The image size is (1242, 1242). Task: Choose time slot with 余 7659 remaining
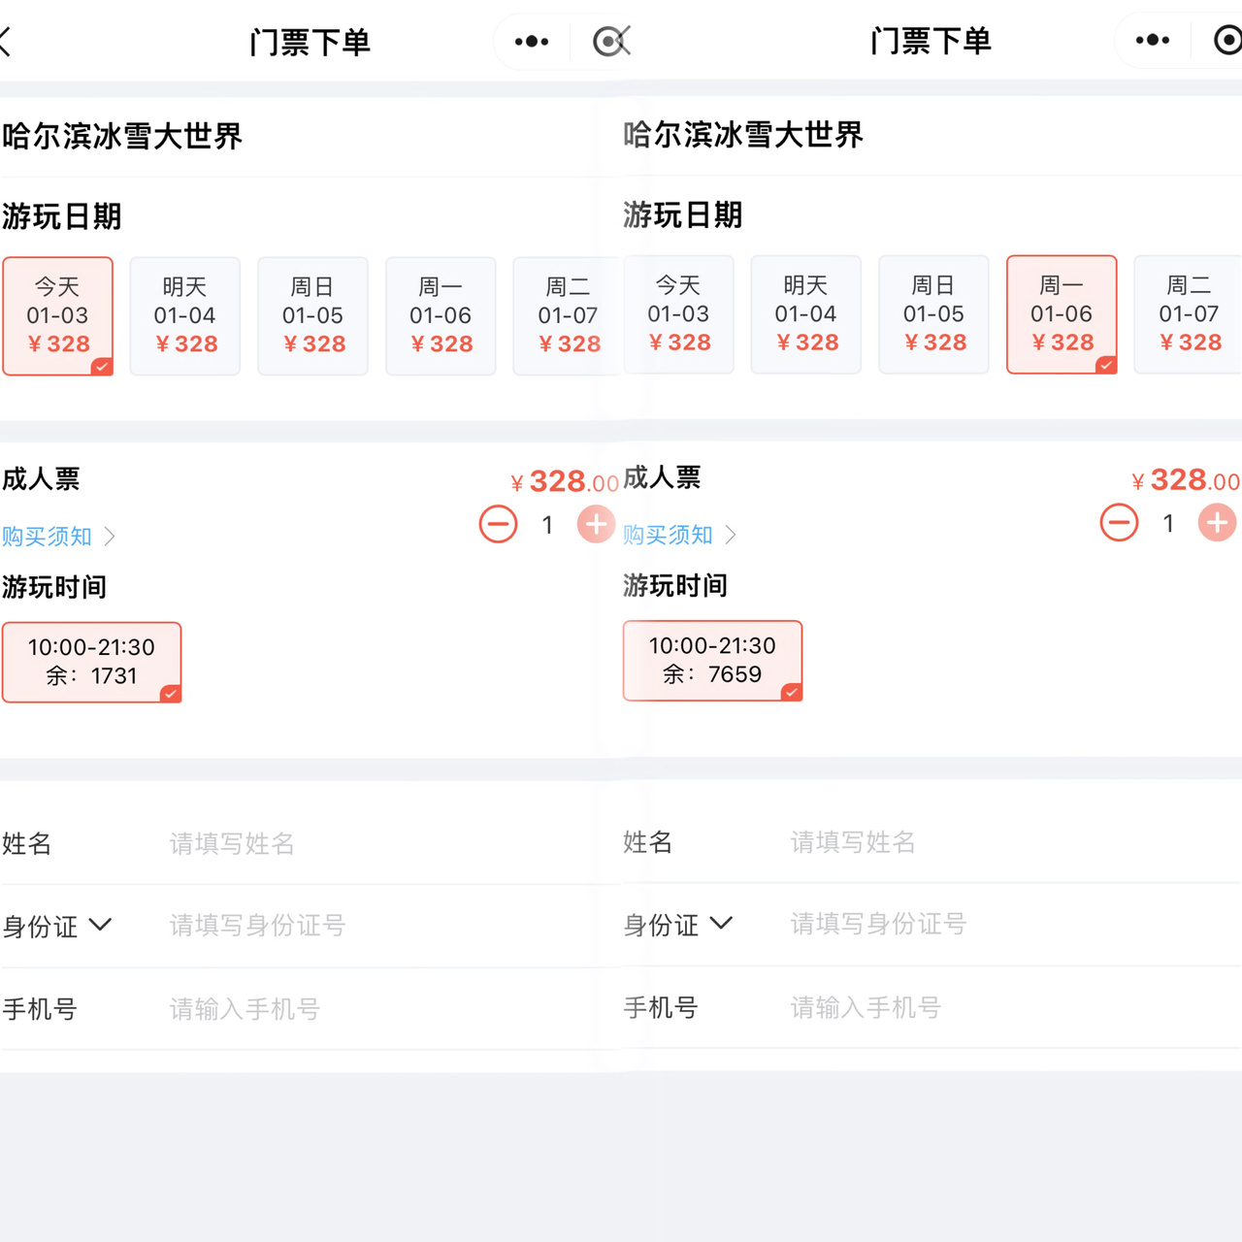pyautogui.click(x=713, y=661)
